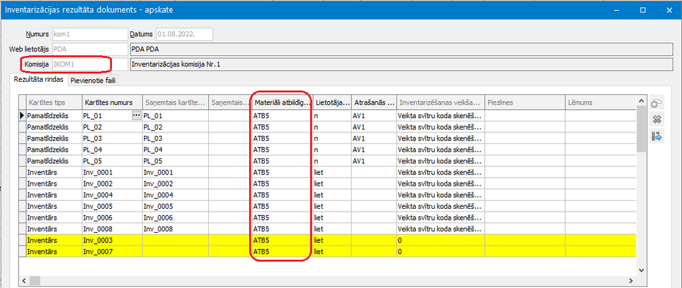Click the Inventarizācijas komisija Nr. 1 field
This screenshot has height=288, width=682.
401,64
